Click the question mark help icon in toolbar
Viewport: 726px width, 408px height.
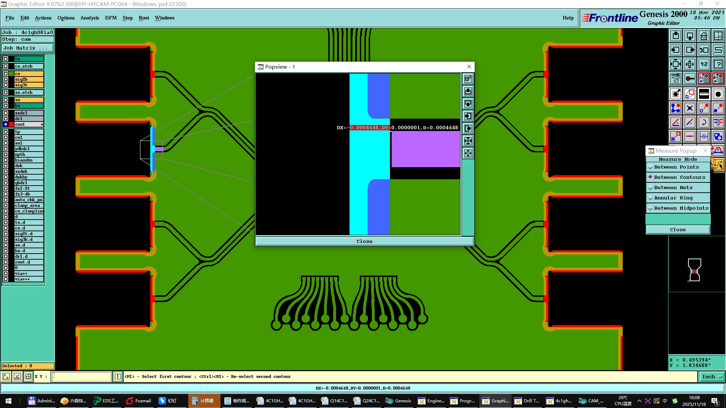click(718, 64)
